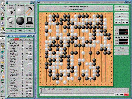Step back one move with left arrow

click(120, 23)
